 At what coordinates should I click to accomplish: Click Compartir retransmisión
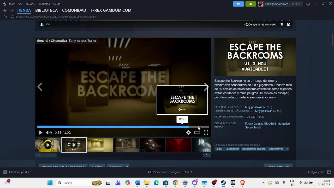(x=260, y=24)
